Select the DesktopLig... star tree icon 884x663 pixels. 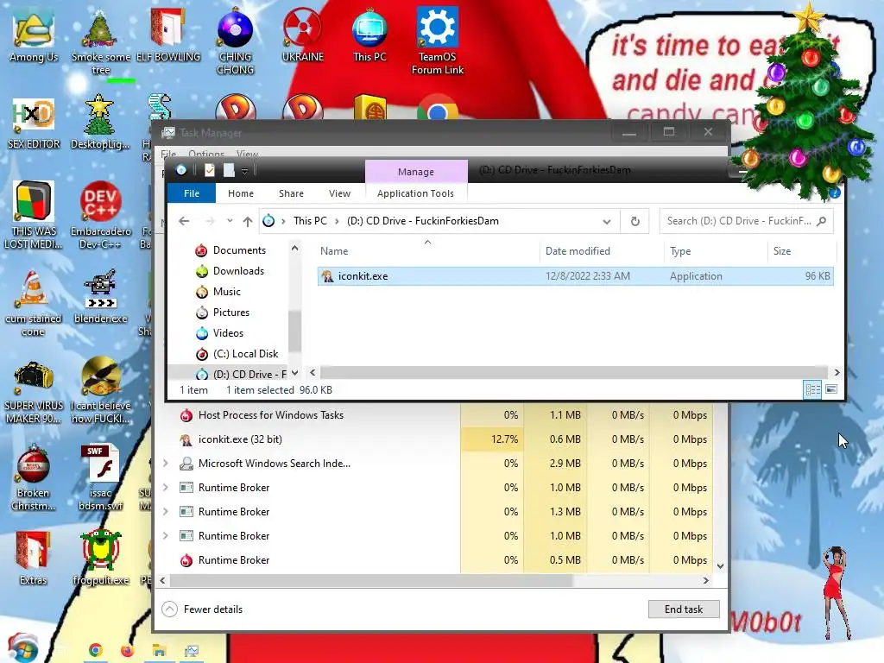click(x=100, y=123)
